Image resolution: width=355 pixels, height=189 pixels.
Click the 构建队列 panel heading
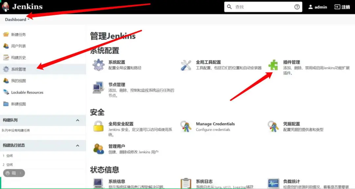(x=10, y=120)
